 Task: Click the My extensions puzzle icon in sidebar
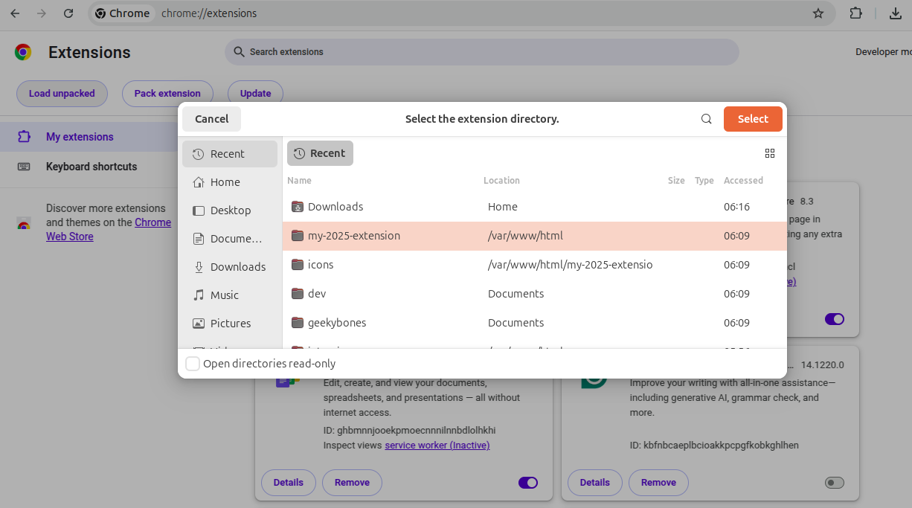click(24, 137)
